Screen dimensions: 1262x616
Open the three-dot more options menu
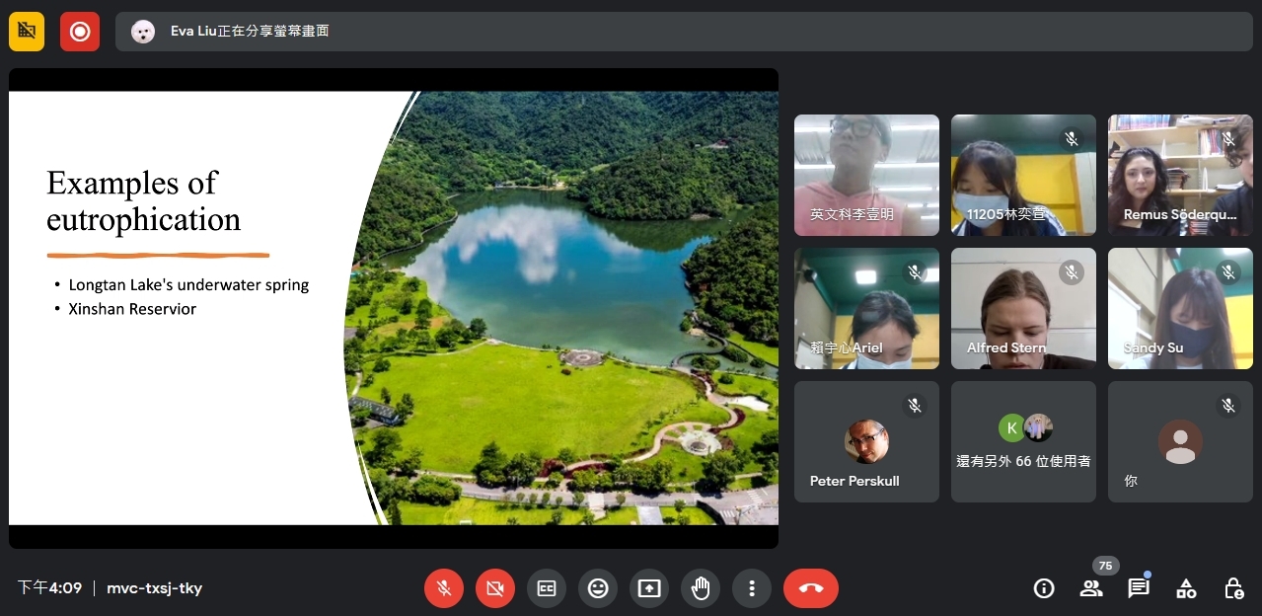(752, 588)
